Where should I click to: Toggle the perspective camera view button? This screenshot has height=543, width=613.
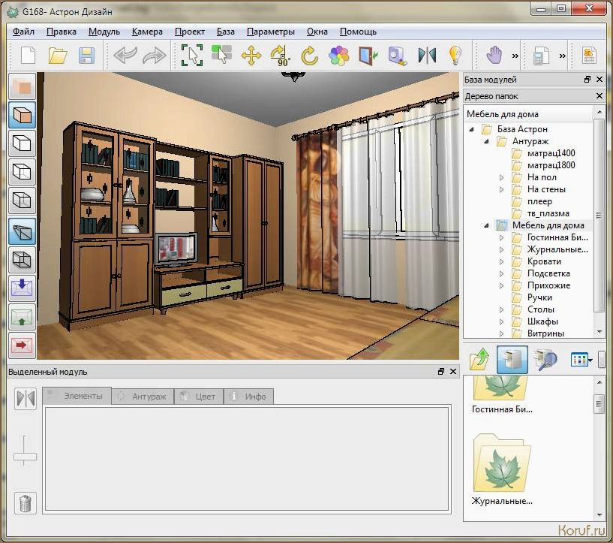(x=23, y=231)
